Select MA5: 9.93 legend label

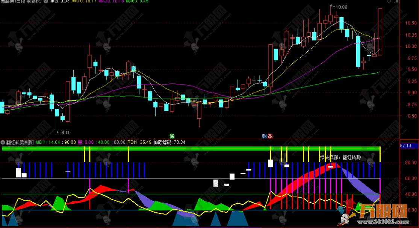(x=60, y=1)
